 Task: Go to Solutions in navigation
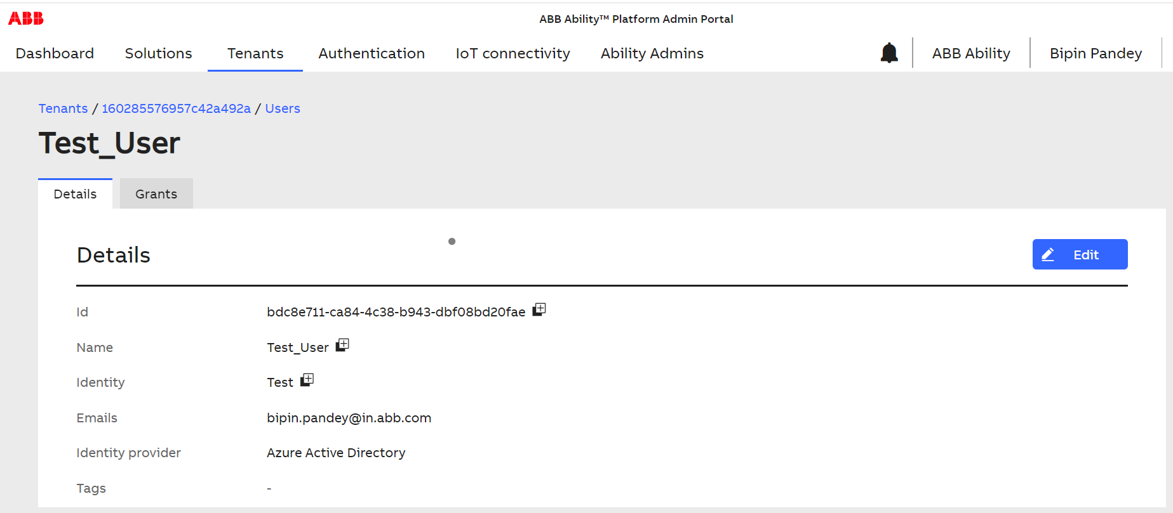(158, 53)
